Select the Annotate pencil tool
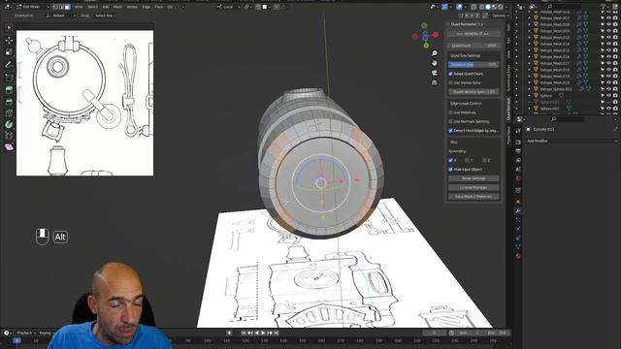The height and width of the screenshot is (349, 621). coord(9,65)
